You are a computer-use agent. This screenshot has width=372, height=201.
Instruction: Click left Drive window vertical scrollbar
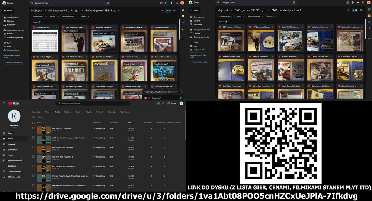click(179, 30)
